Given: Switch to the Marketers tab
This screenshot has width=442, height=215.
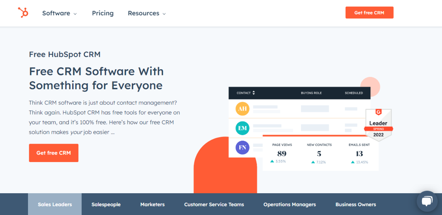Looking at the screenshot, I should tap(152, 204).
